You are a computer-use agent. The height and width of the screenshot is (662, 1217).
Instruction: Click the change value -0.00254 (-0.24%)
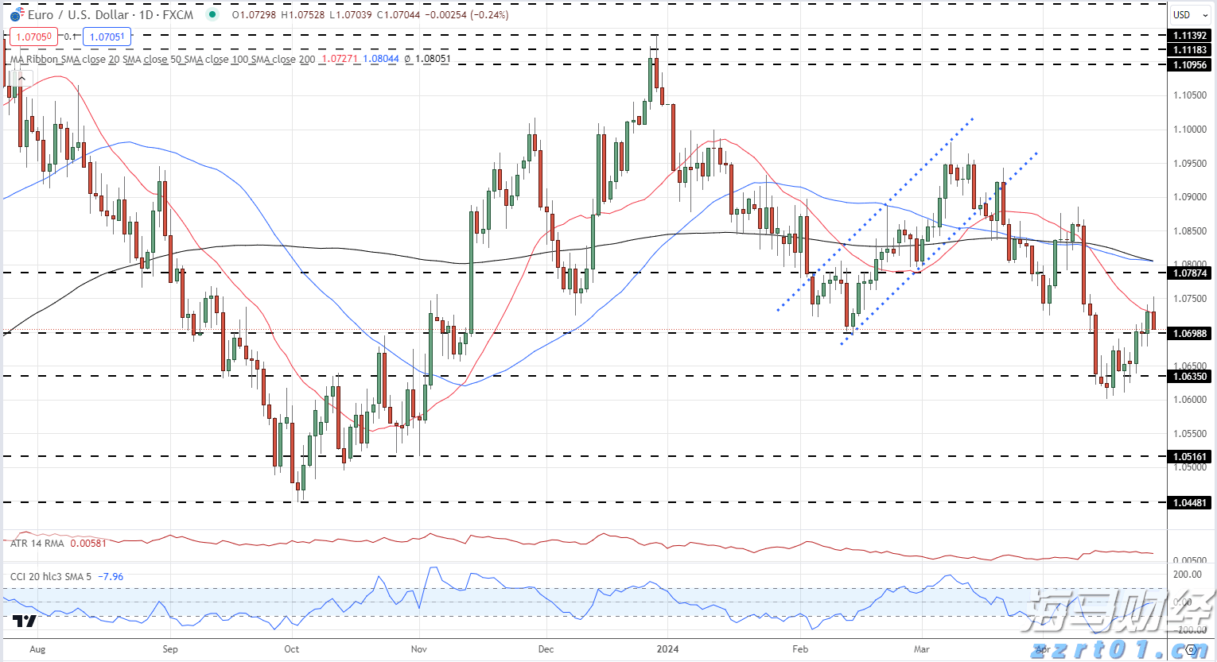coord(467,15)
